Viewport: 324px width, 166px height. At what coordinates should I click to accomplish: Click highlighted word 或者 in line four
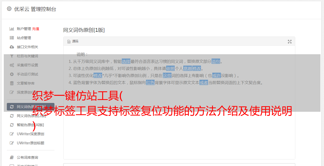click(204, 82)
